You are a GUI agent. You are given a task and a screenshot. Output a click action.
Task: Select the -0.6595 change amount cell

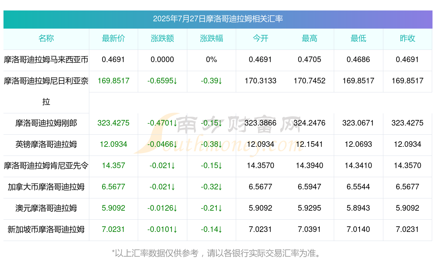pos(163,81)
